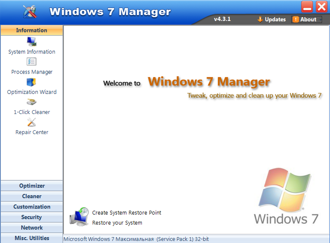The image size is (330, 243).
Task: Launch the Optimization Wizard icon
Action: pyautogui.click(x=31, y=82)
